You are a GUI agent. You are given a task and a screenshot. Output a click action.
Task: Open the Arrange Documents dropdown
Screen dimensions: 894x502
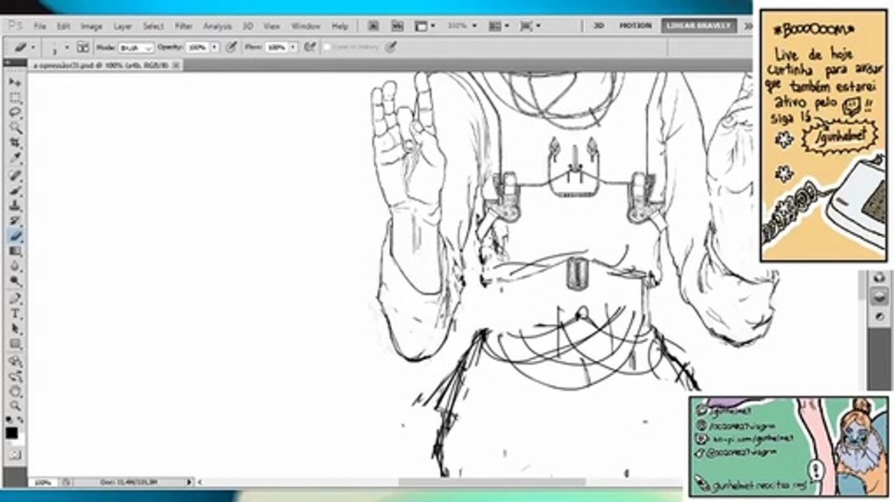(499, 26)
